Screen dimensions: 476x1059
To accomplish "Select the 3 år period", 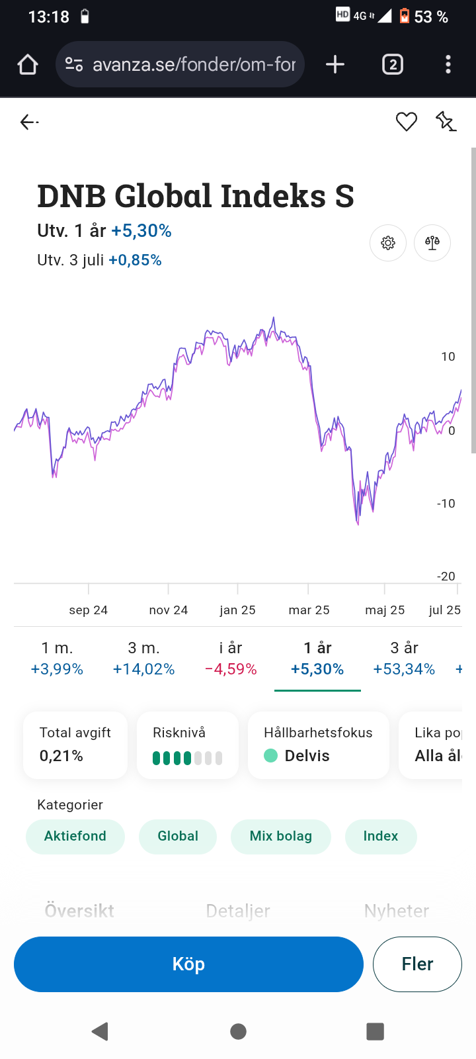I will click(404, 659).
